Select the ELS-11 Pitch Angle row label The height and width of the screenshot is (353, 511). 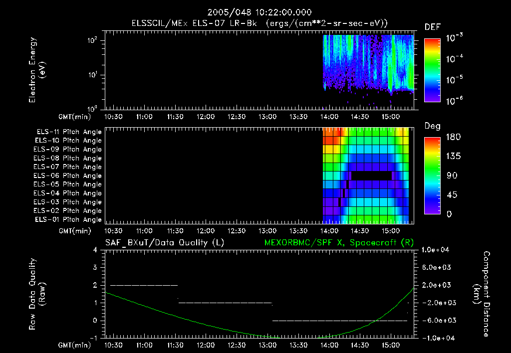click(x=69, y=132)
